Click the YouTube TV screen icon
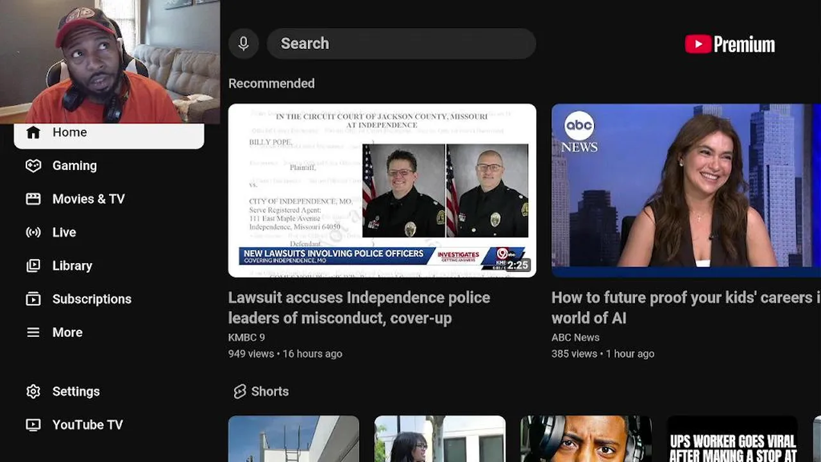This screenshot has height=462, width=821. pyautogui.click(x=33, y=425)
